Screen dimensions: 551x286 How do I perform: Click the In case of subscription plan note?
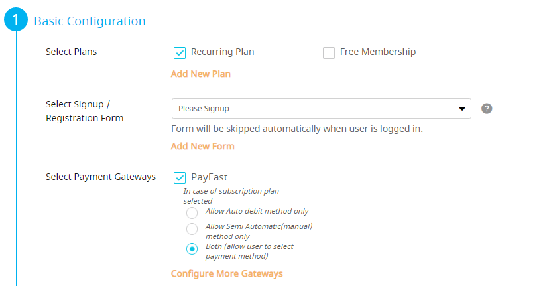pos(231,196)
